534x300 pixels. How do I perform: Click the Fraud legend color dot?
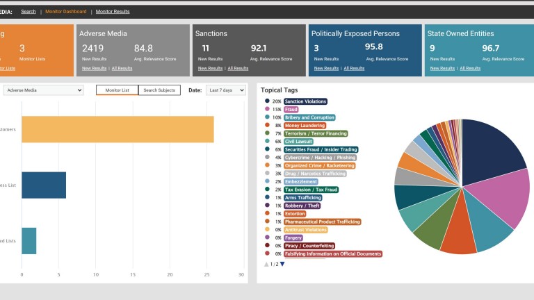pyautogui.click(x=267, y=110)
